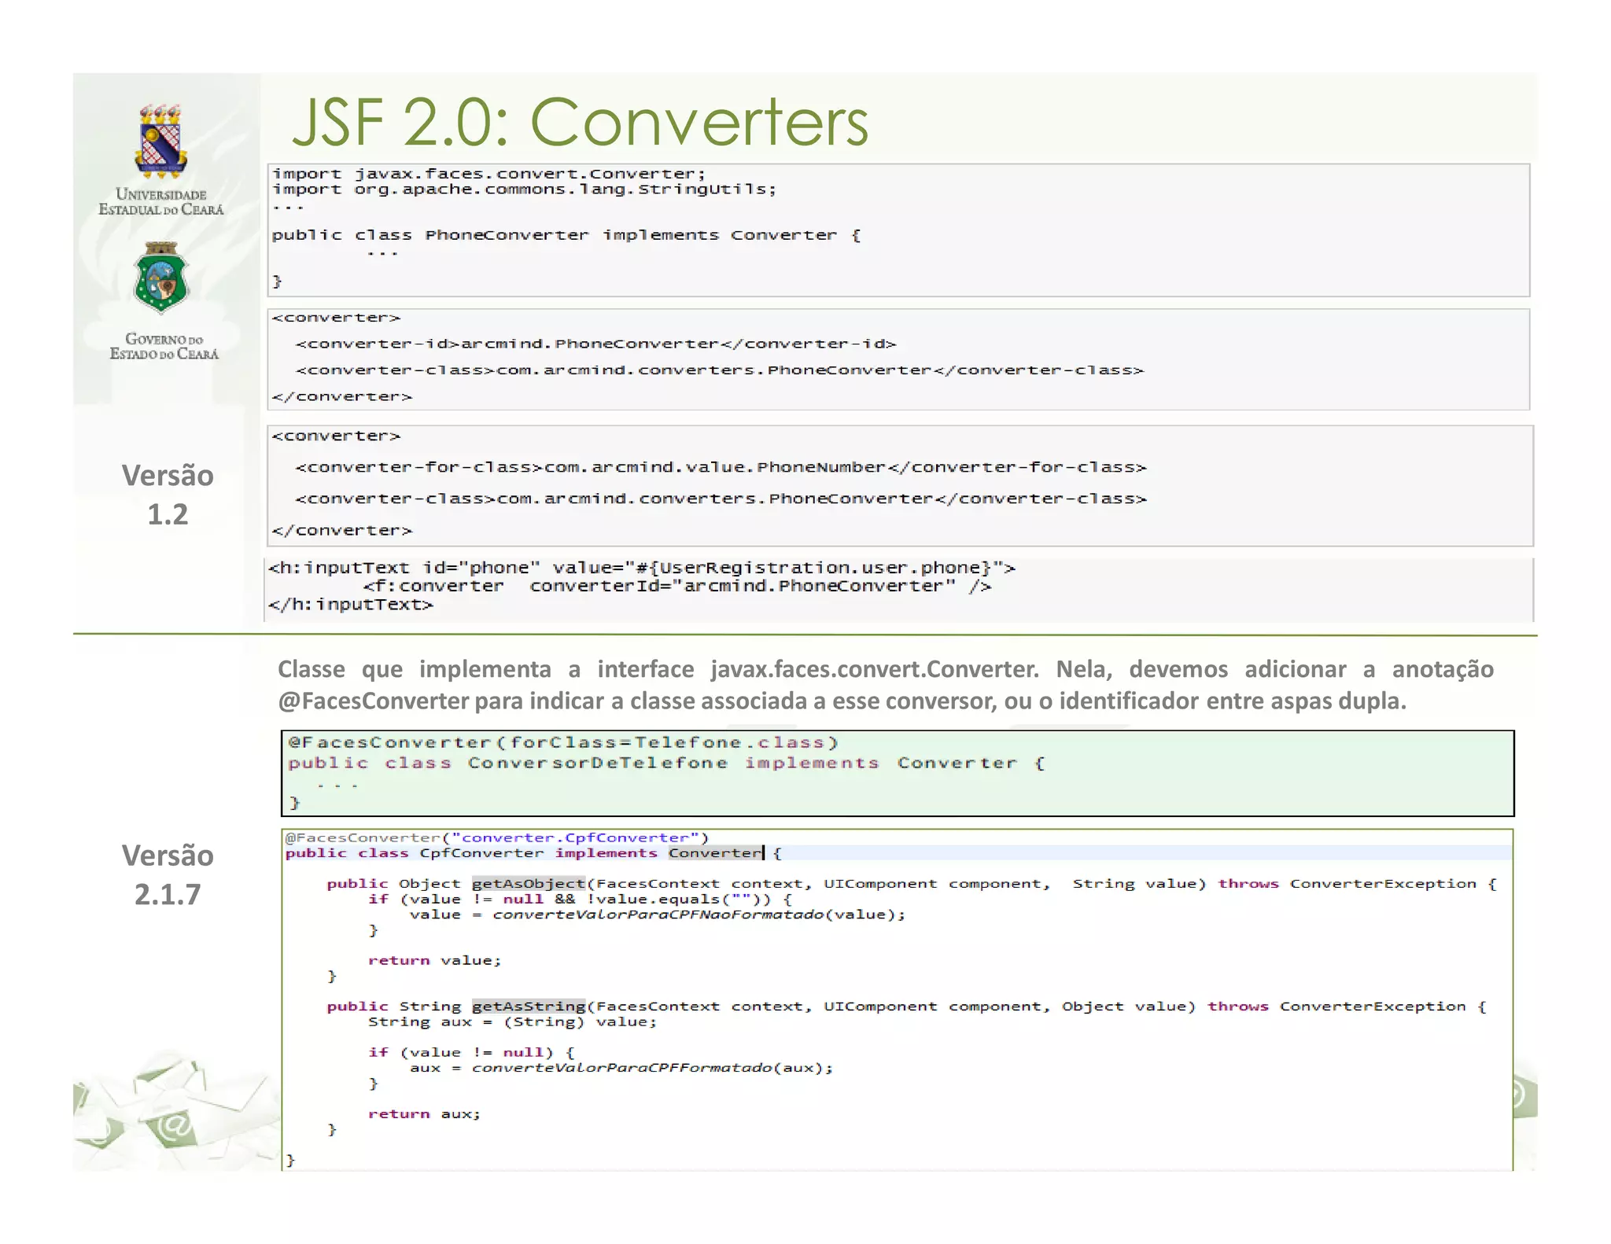Viewport: 1611px width, 1244px height.
Task: Click the slide title 'JSF 2.0: Converters'
Action: [581, 122]
